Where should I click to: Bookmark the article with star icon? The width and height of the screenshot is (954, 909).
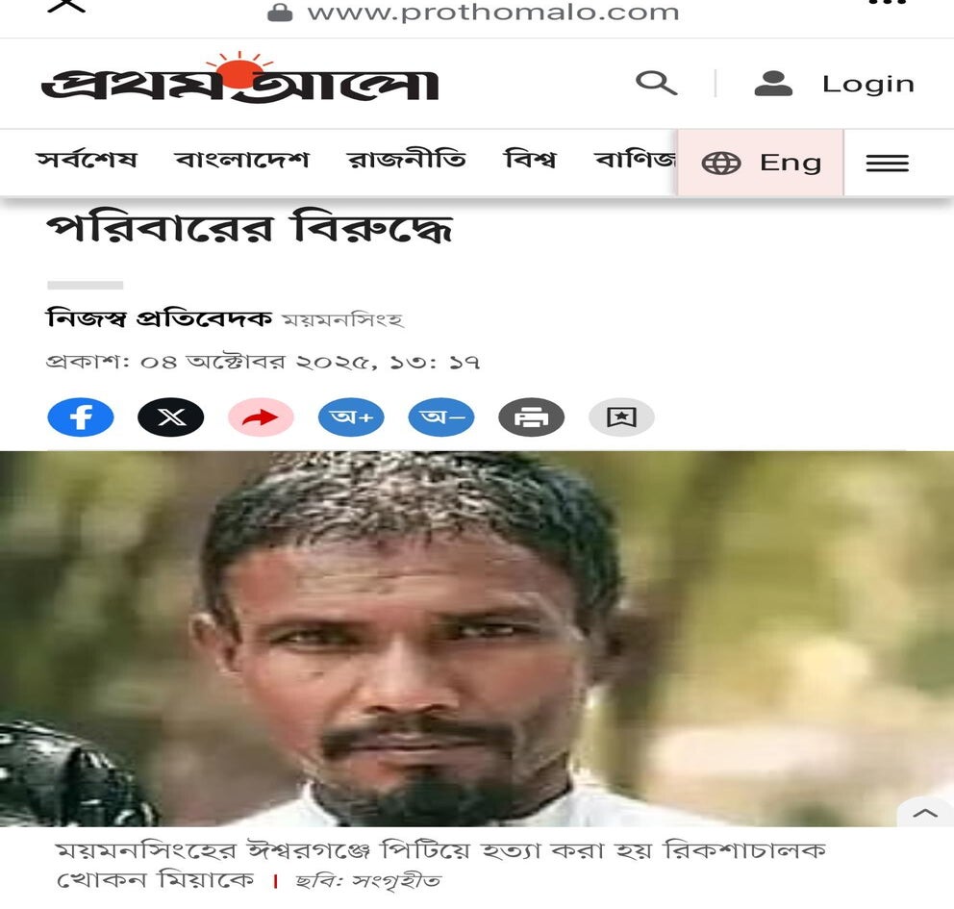621,417
